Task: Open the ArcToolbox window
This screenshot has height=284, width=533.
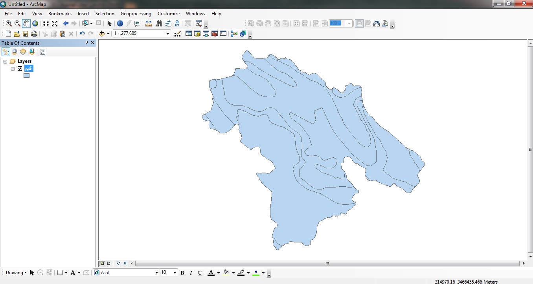Action: pyautogui.click(x=215, y=34)
